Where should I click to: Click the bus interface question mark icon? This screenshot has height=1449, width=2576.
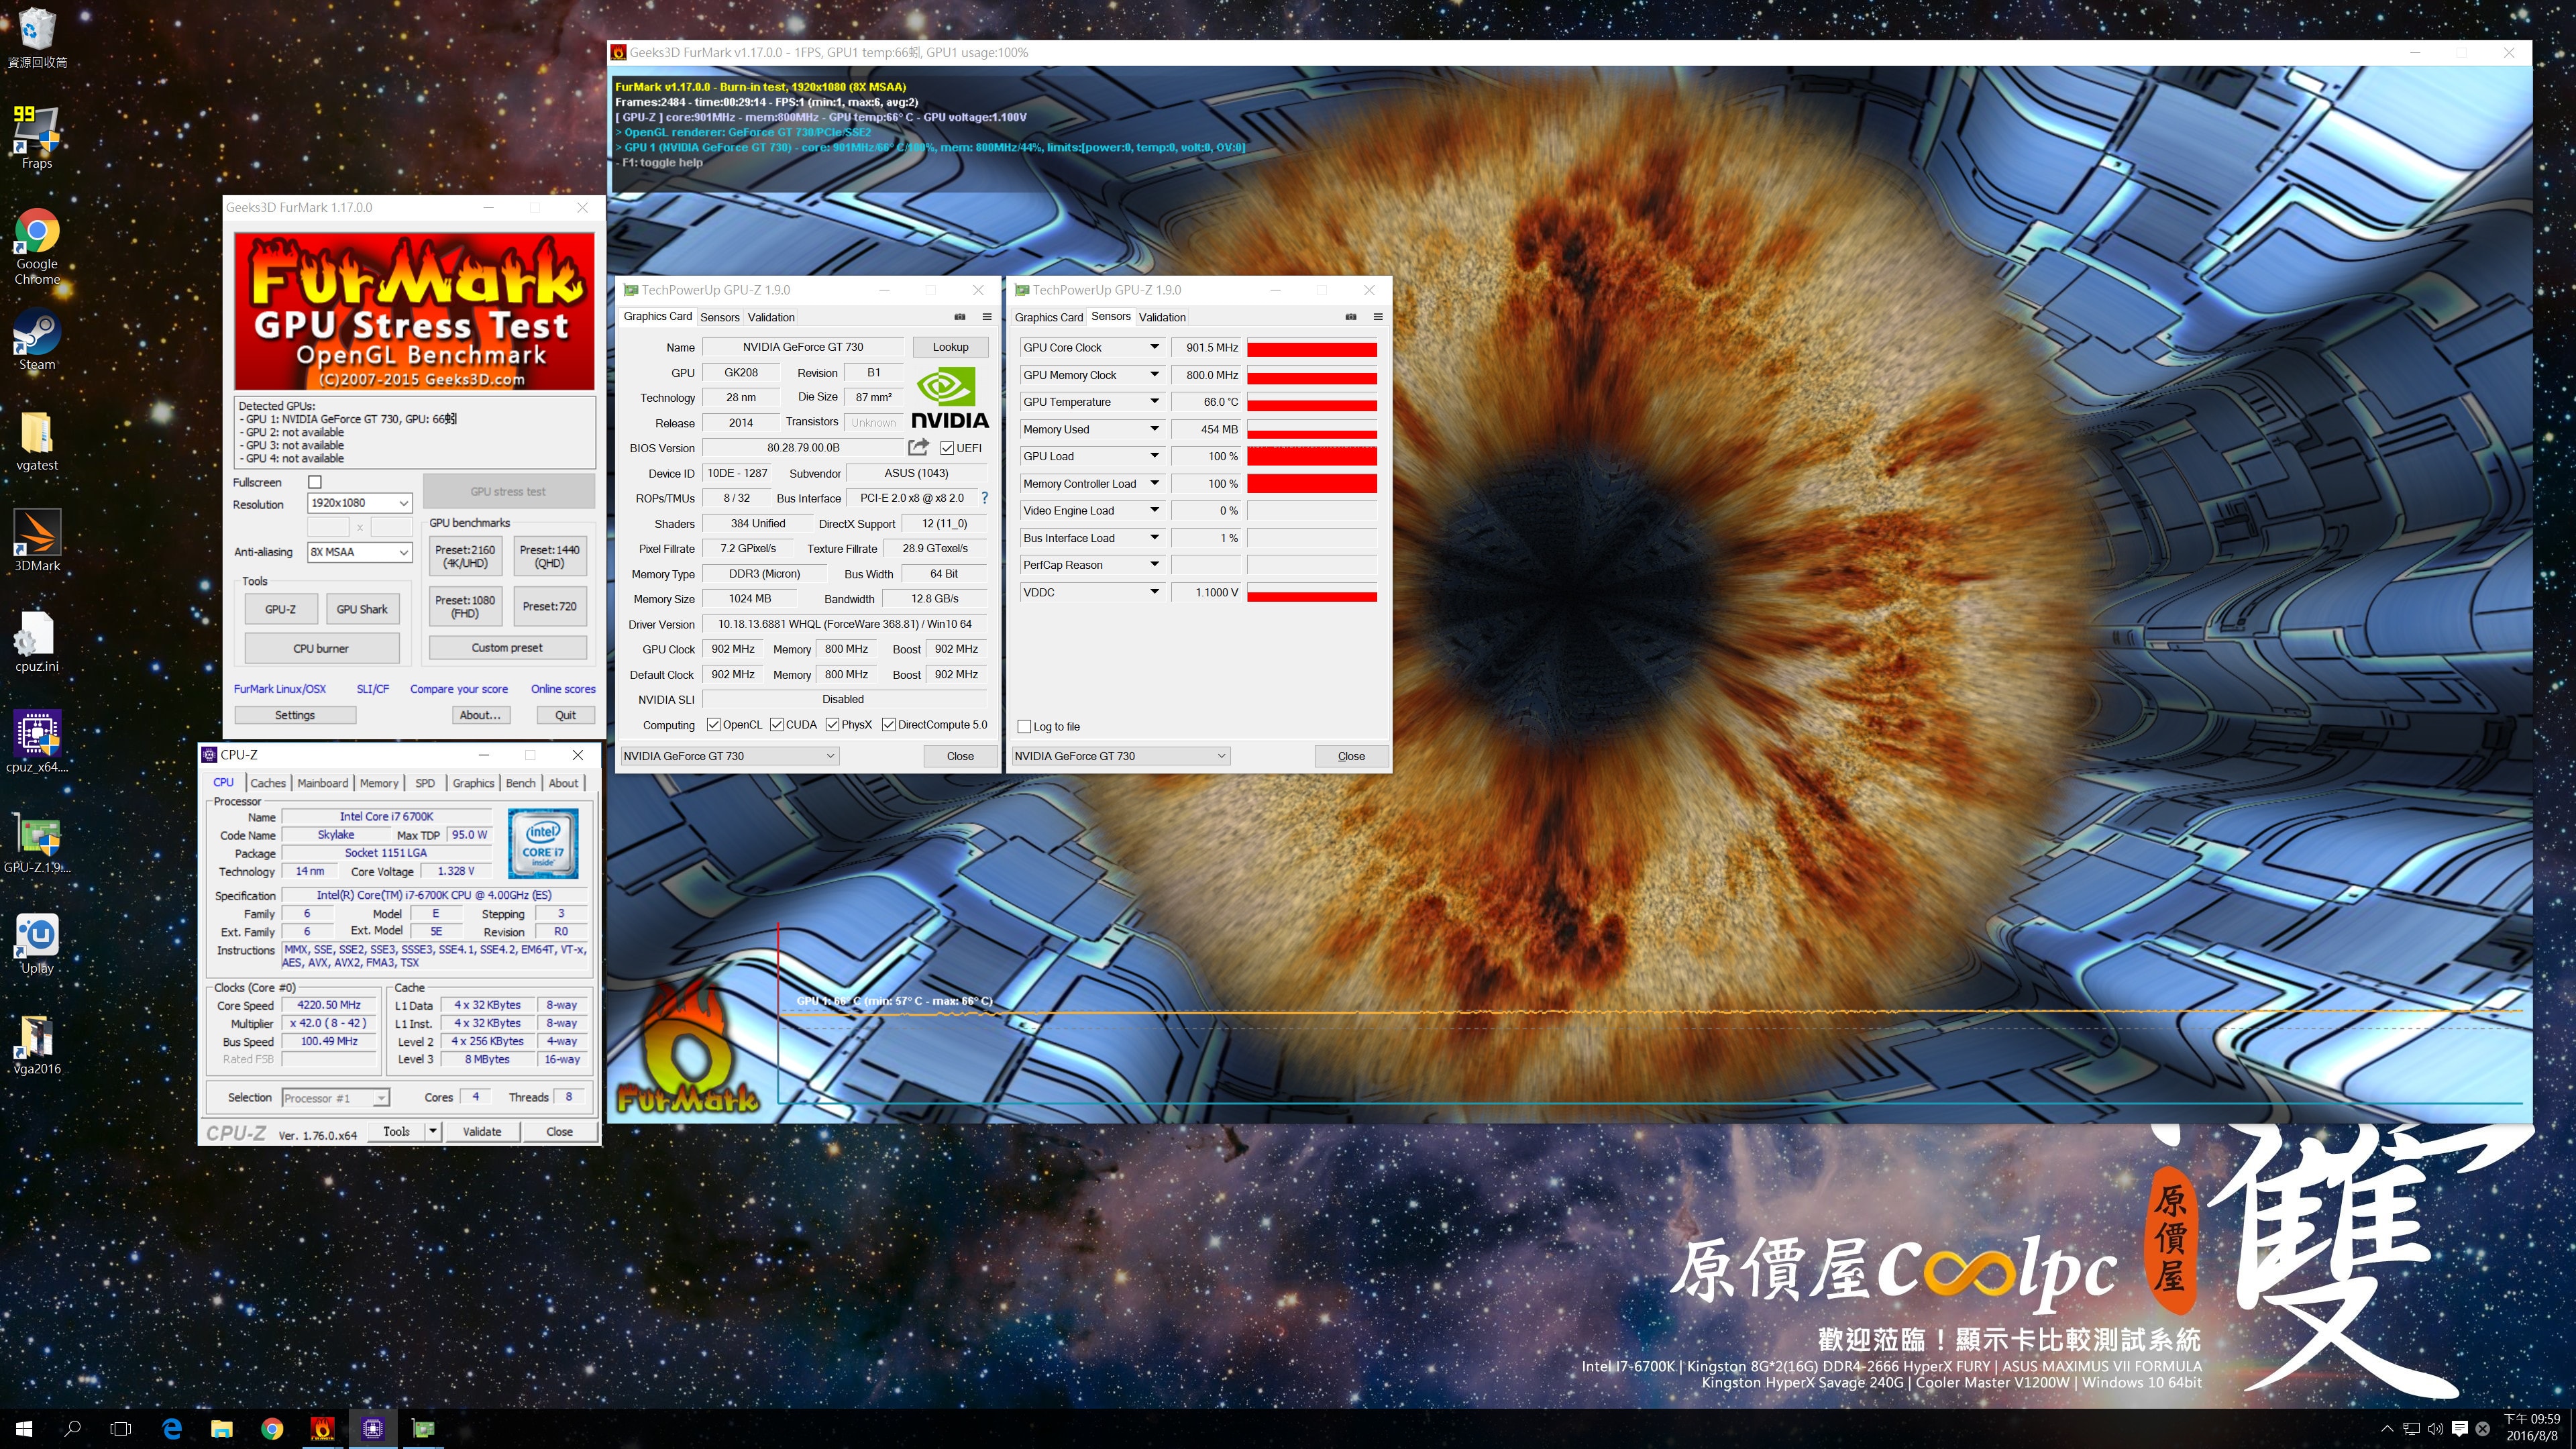tap(984, 497)
